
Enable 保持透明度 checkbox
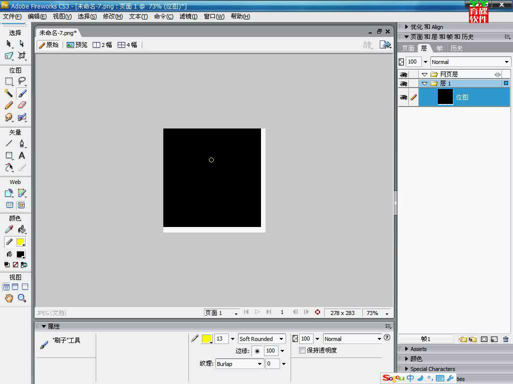302,350
